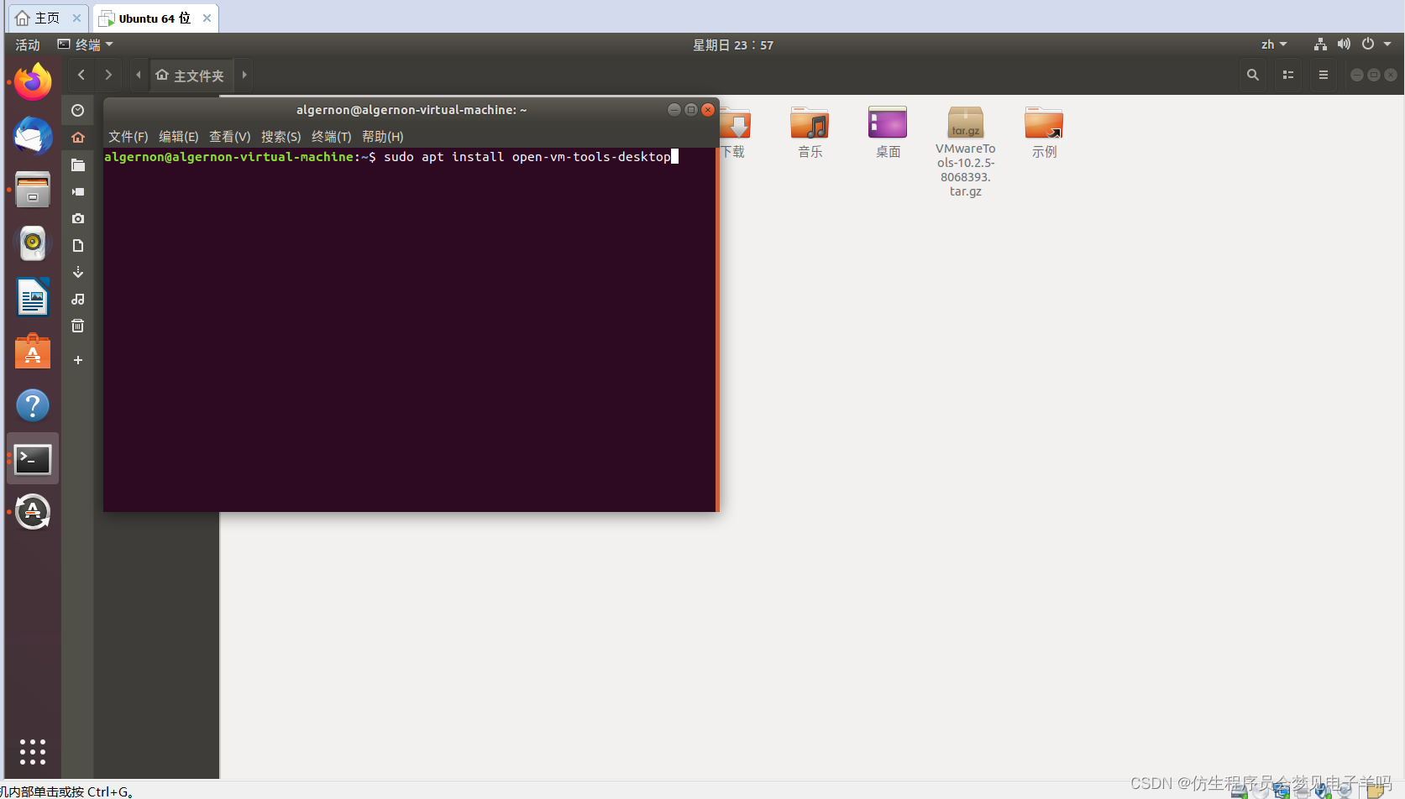Open LibreOffice Writer from the dock

pyautogui.click(x=33, y=297)
